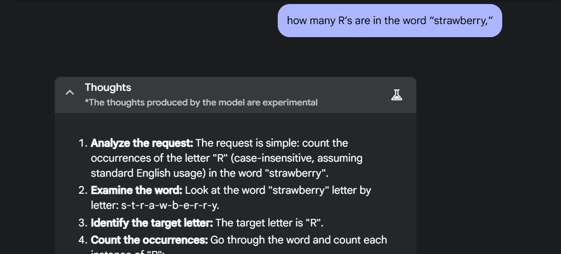This screenshot has height=254, width=561.
Task: Collapse the Thoughts panel with the chevron
Action: (x=70, y=93)
